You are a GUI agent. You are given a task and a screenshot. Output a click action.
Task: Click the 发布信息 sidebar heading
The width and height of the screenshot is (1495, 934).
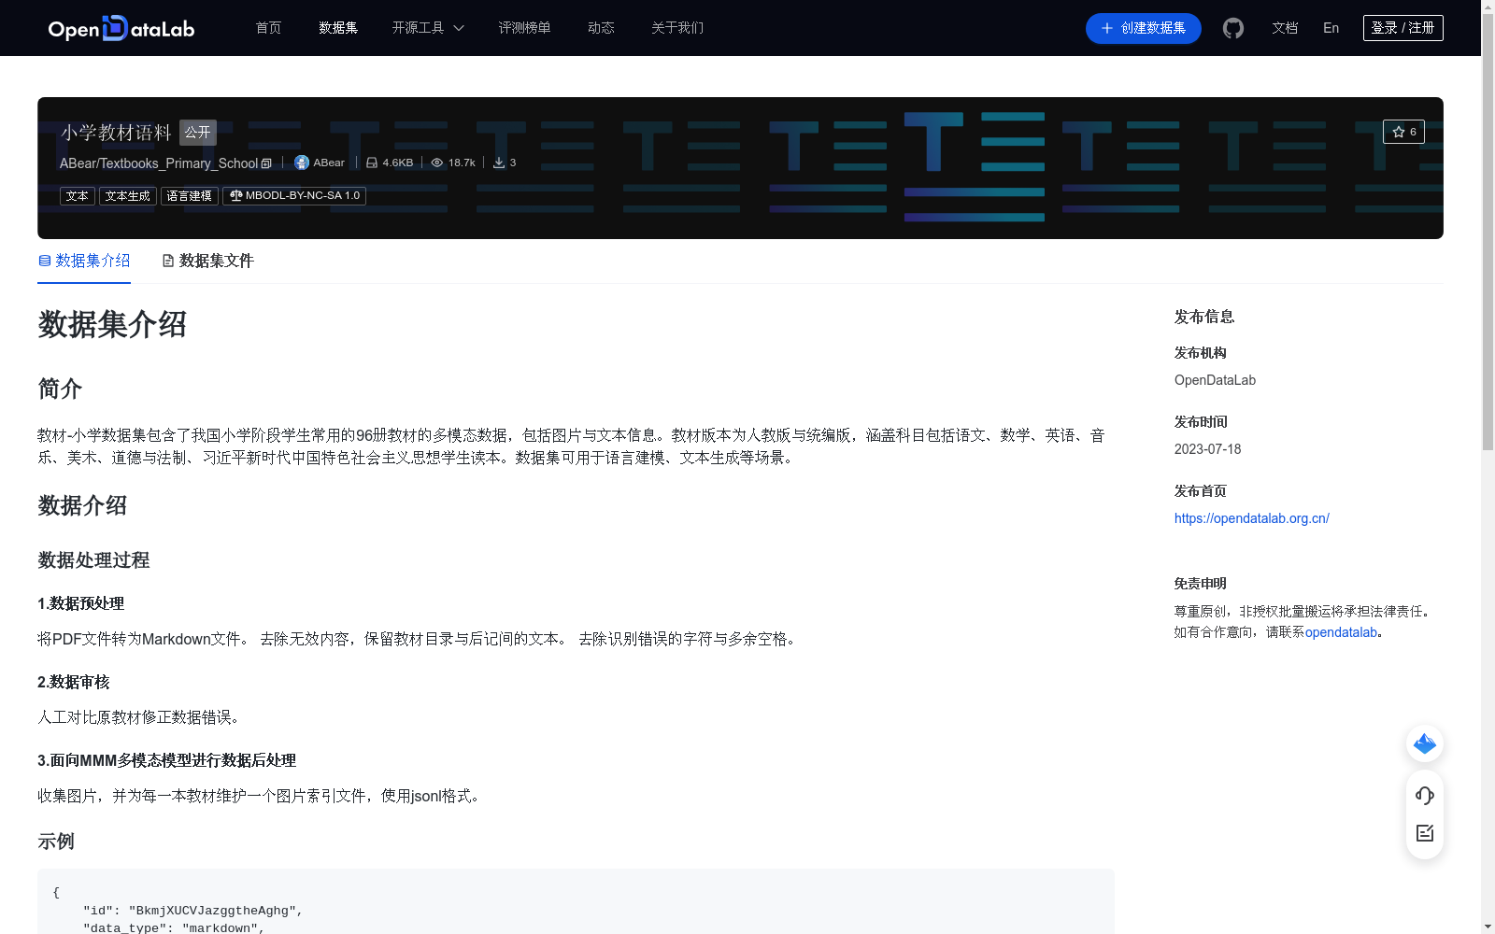1204,318
